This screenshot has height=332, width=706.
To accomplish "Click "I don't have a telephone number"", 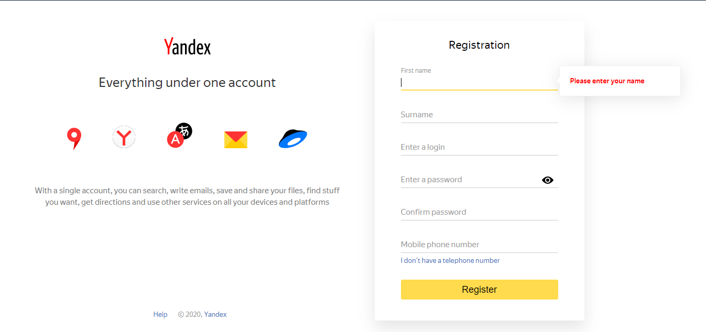I will 450,260.
